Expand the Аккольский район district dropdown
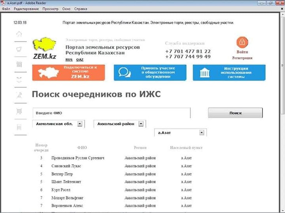Viewport: 285px width, 213px height. [141, 124]
